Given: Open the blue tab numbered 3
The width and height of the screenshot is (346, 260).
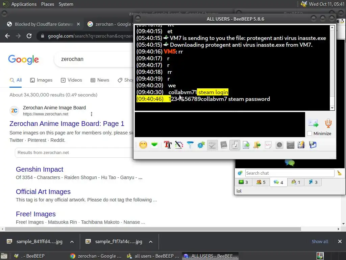Looking at the screenshot, I should click(x=313, y=182).
